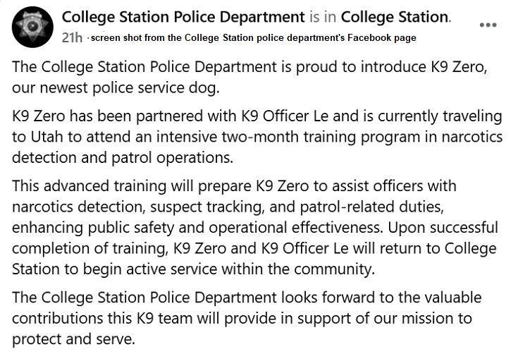The width and height of the screenshot is (518, 354).
Task: Click the location link after "is in"
Action: [400, 16]
